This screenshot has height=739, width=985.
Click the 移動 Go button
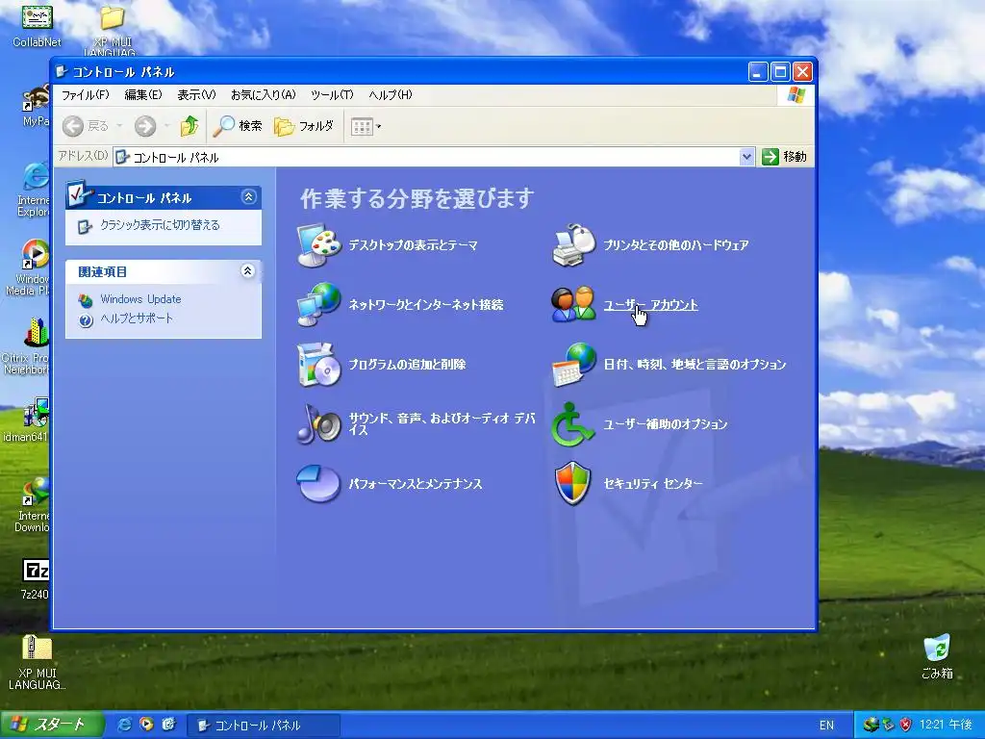tap(785, 157)
